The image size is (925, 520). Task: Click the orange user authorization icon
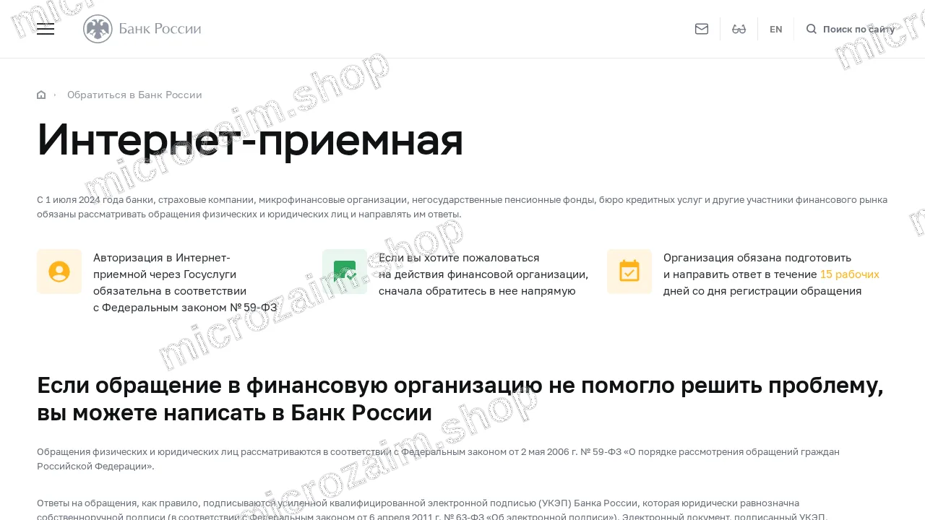coord(59,272)
